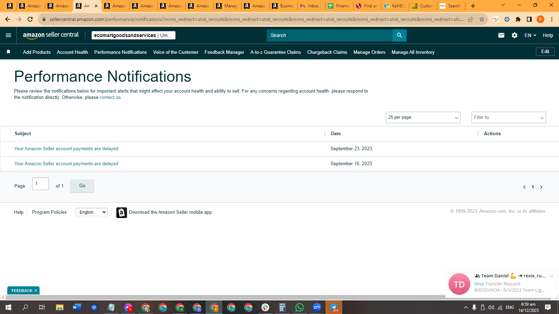Open Slack from the taskbar

265,307
